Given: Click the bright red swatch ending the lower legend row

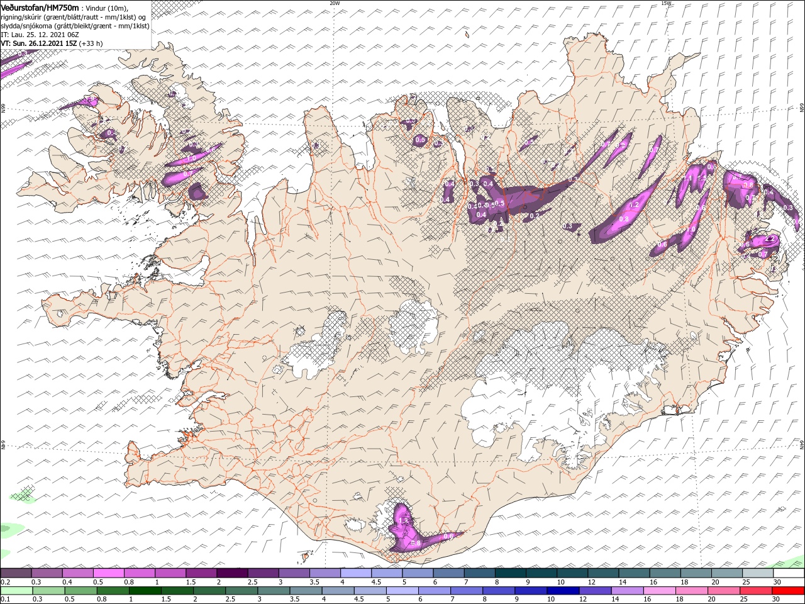Looking at the screenshot, I should pyautogui.click(x=788, y=591).
